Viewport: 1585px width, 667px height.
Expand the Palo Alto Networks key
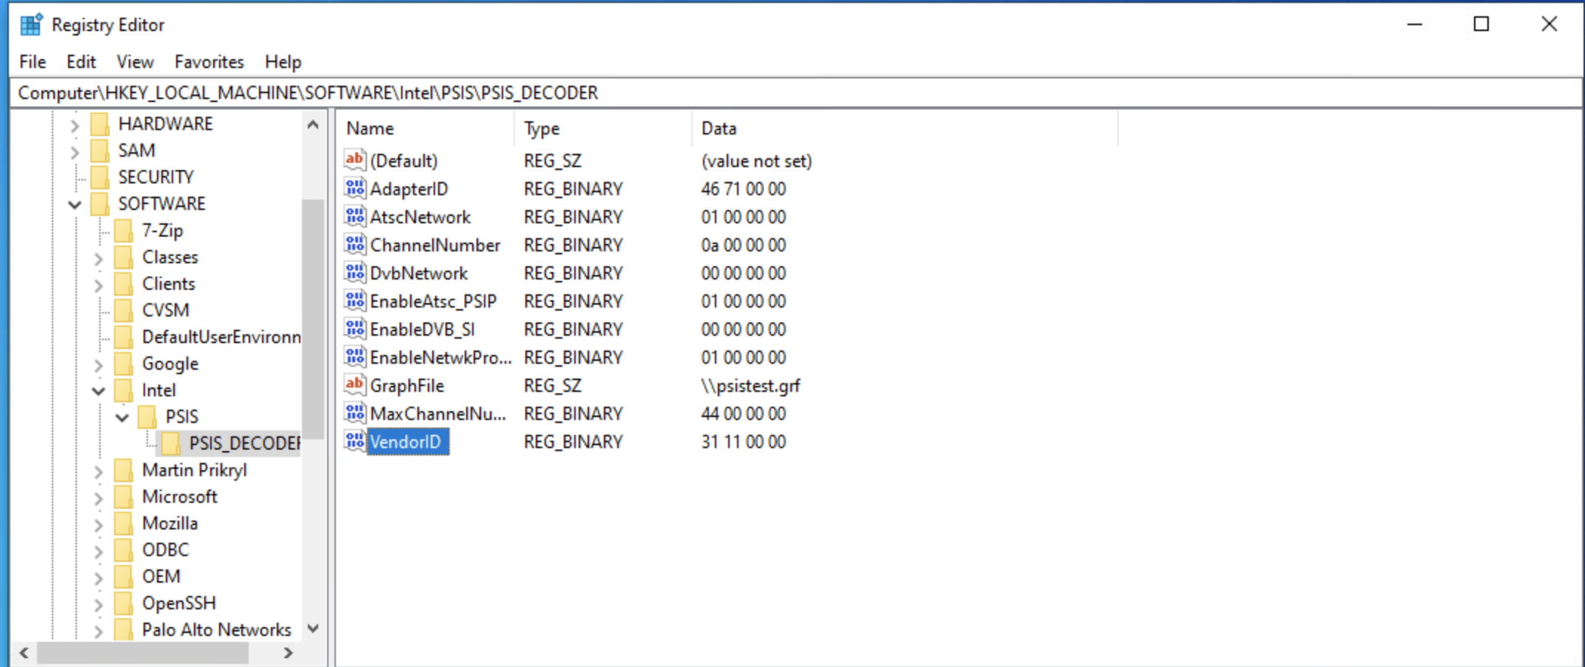tap(99, 629)
